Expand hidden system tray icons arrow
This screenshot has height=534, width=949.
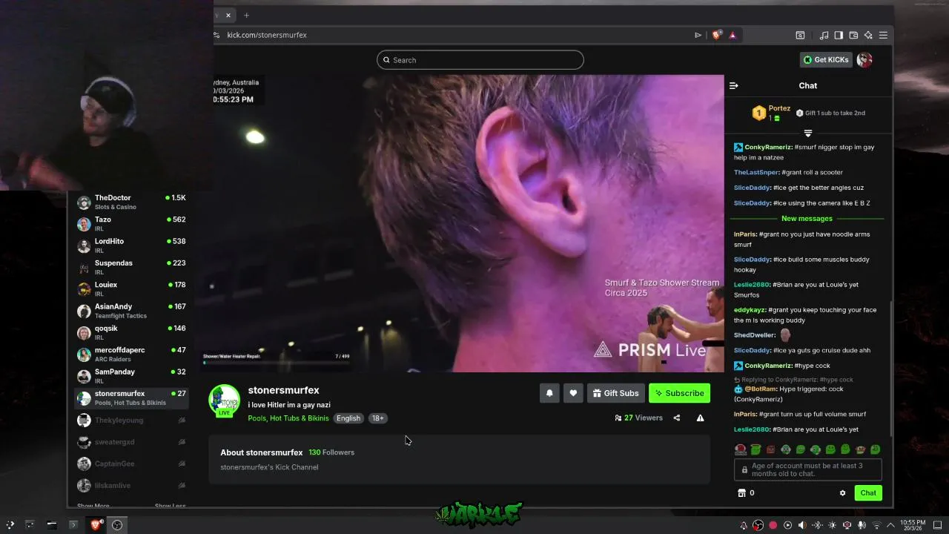click(x=890, y=525)
